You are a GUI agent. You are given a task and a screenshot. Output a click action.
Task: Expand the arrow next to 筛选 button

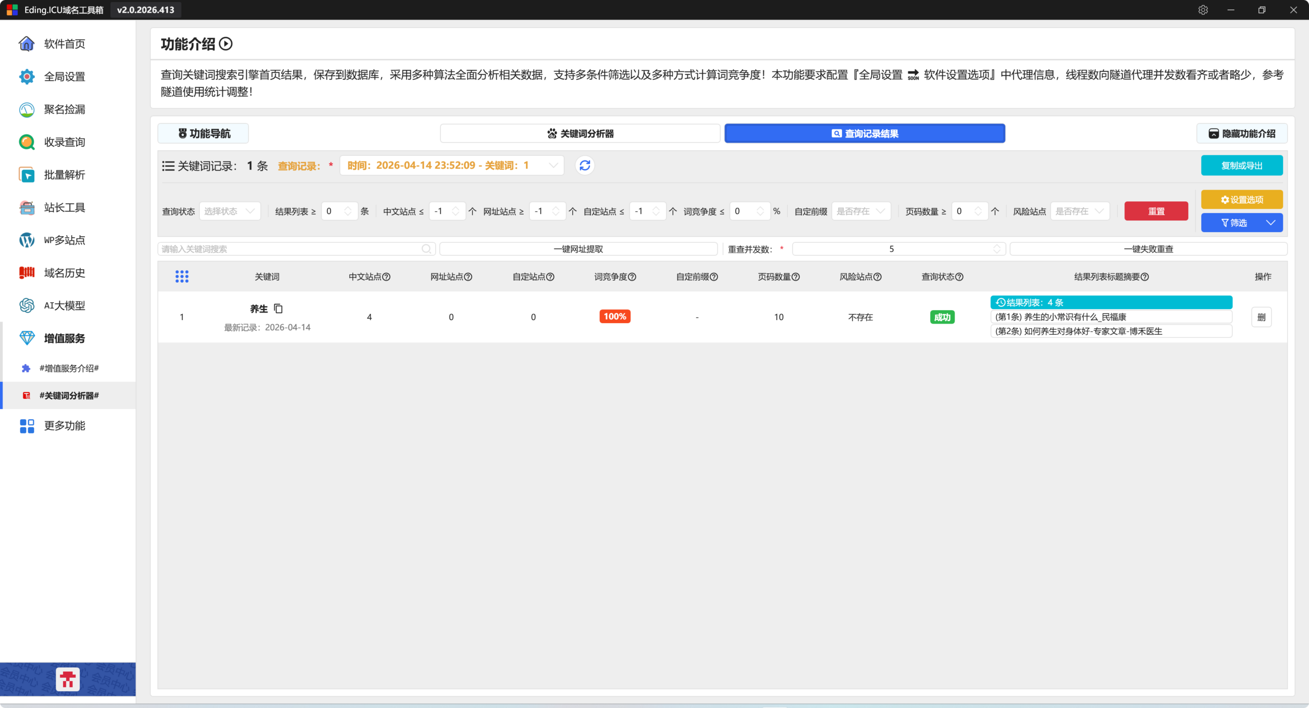pyautogui.click(x=1271, y=223)
